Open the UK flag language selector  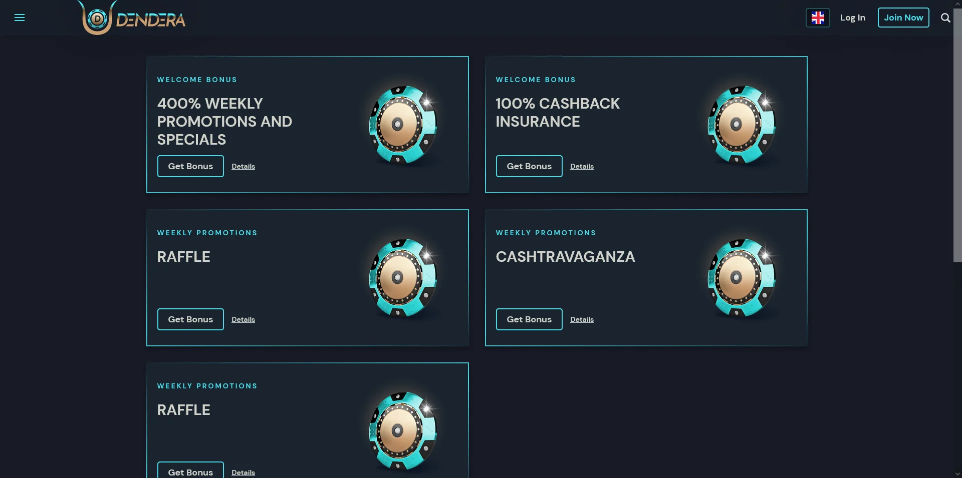(x=817, y=18)
